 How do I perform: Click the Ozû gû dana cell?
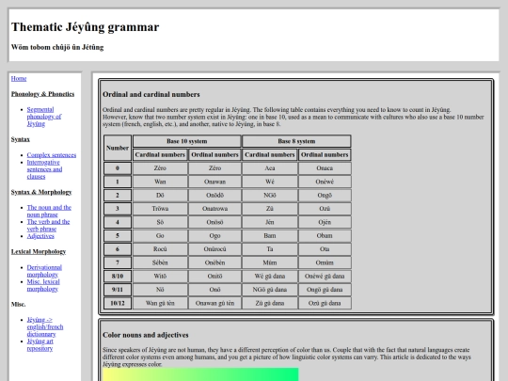325,303
